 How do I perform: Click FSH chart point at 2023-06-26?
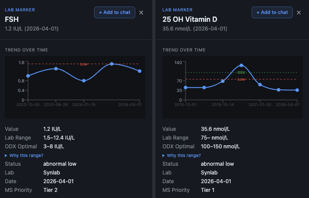56,68
